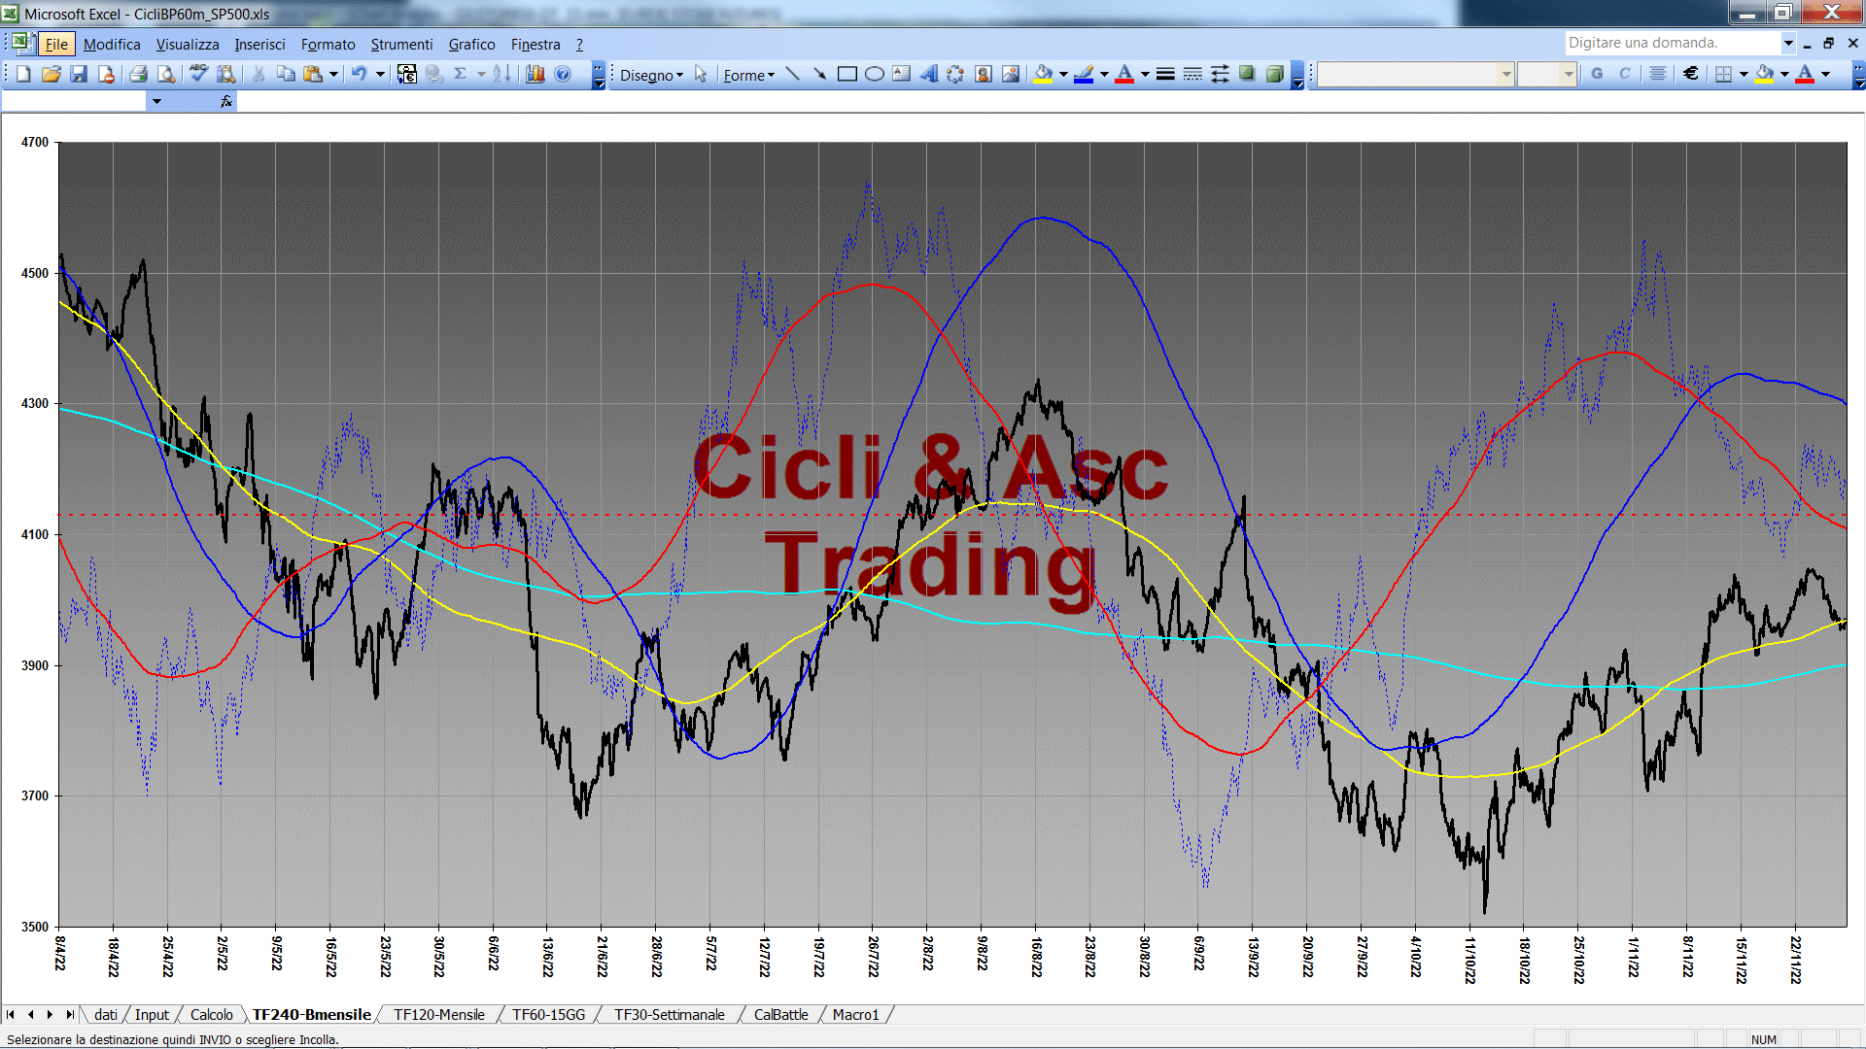Open Print Preview icon
This screenshot has height=1049, width=1866.
(166, 74)
